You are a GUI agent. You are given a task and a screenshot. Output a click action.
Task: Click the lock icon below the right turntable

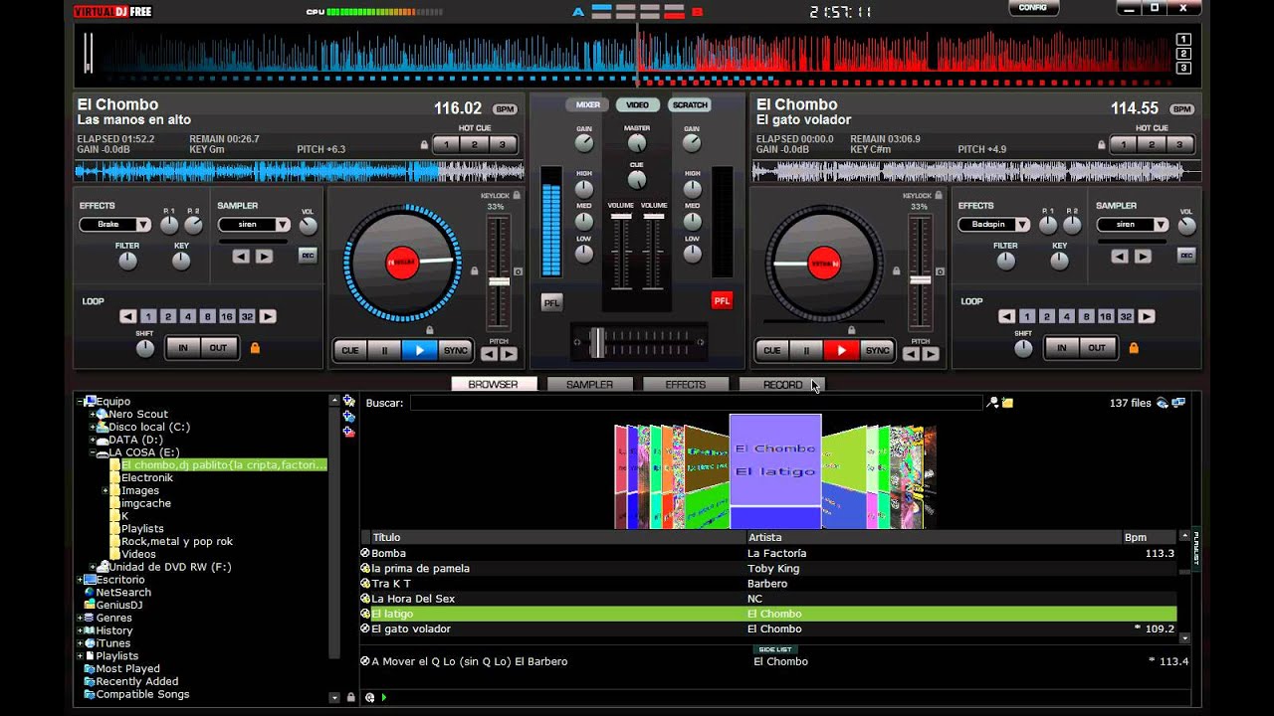tap(851, 329)
